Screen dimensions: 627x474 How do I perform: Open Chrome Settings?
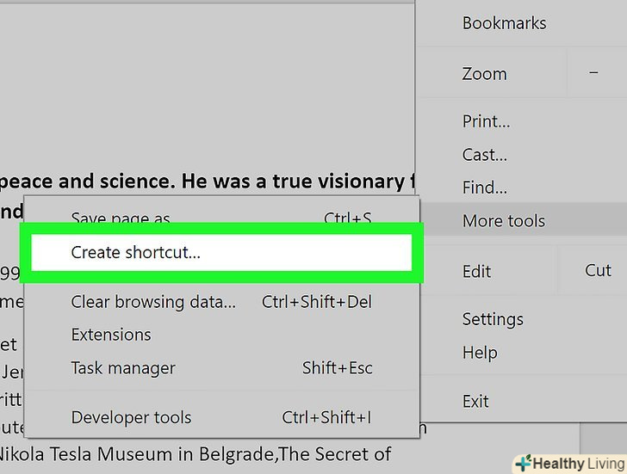tap(492, 319)
